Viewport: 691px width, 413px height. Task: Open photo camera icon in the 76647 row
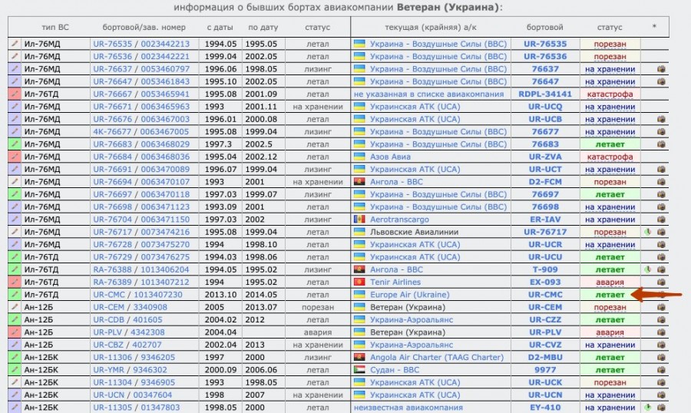point(661,81)
